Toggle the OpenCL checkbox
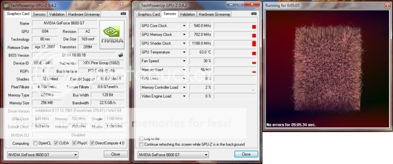 coord(35,143)
